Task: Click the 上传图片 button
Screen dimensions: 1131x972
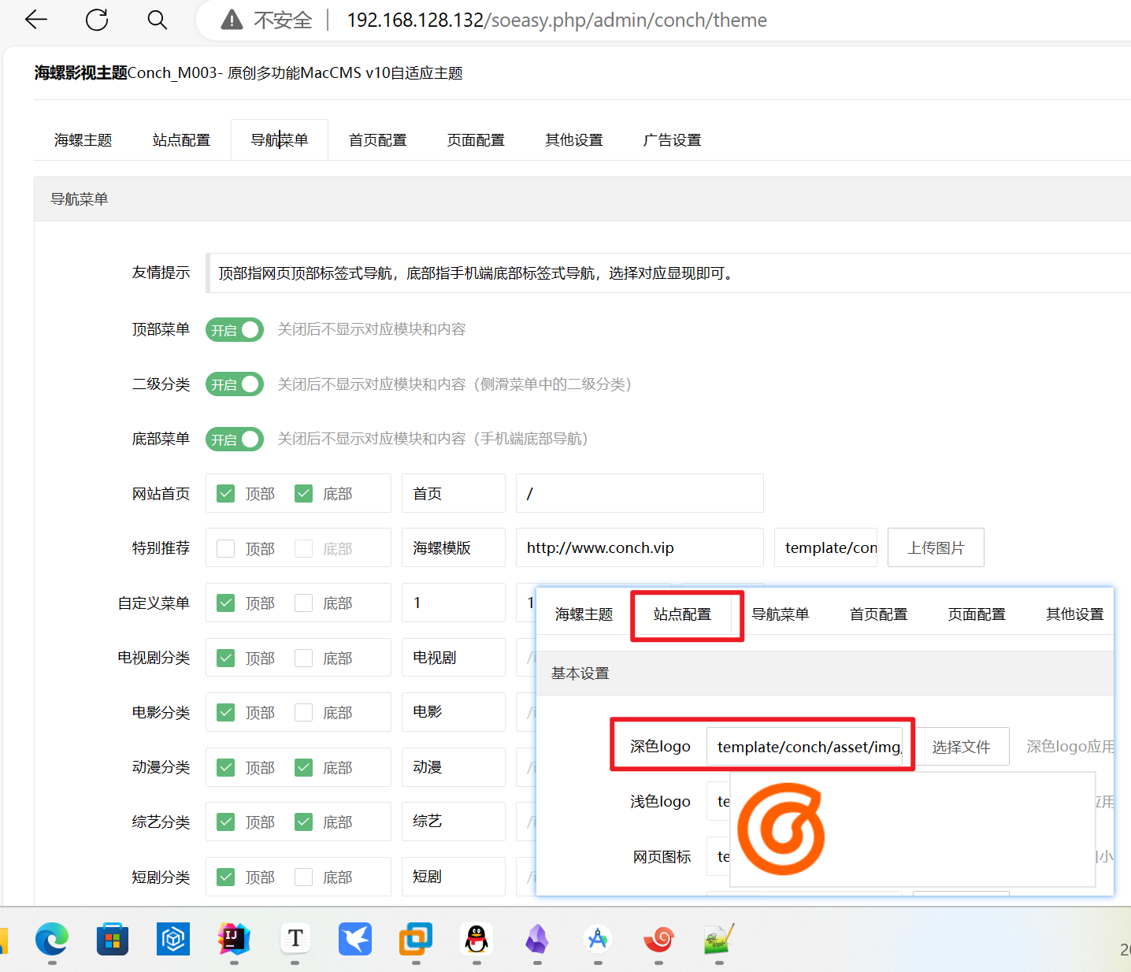Action: point(936,547)
